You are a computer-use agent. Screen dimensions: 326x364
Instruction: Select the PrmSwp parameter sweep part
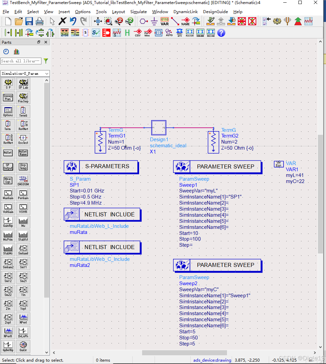(x=23, y=97)
